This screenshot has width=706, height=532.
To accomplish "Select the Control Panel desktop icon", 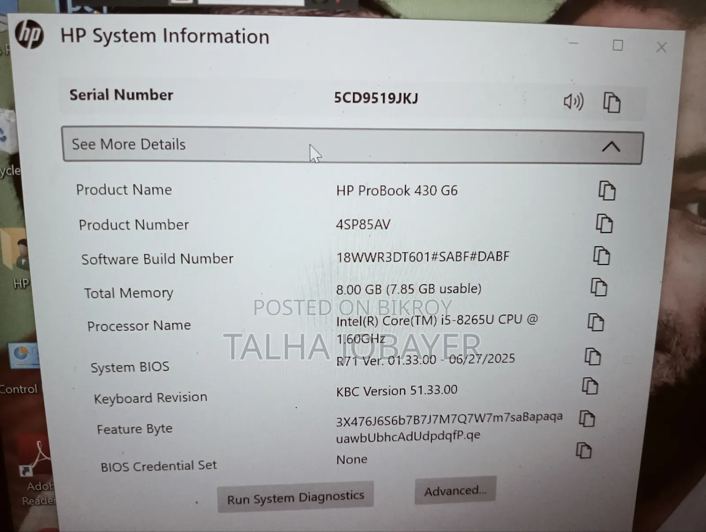I will pos(21,369).
